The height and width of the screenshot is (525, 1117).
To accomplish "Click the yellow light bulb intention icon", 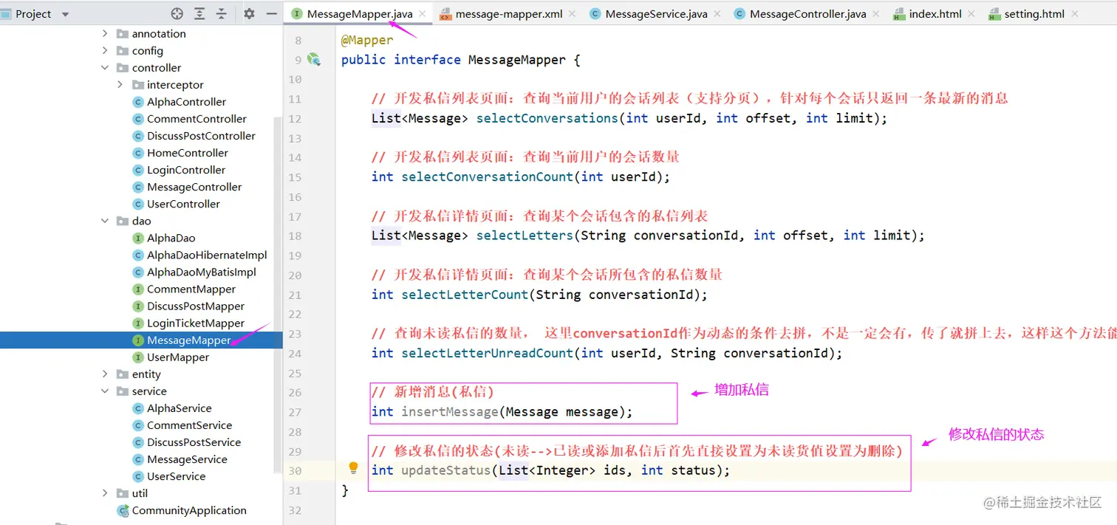I will point(353,467).
